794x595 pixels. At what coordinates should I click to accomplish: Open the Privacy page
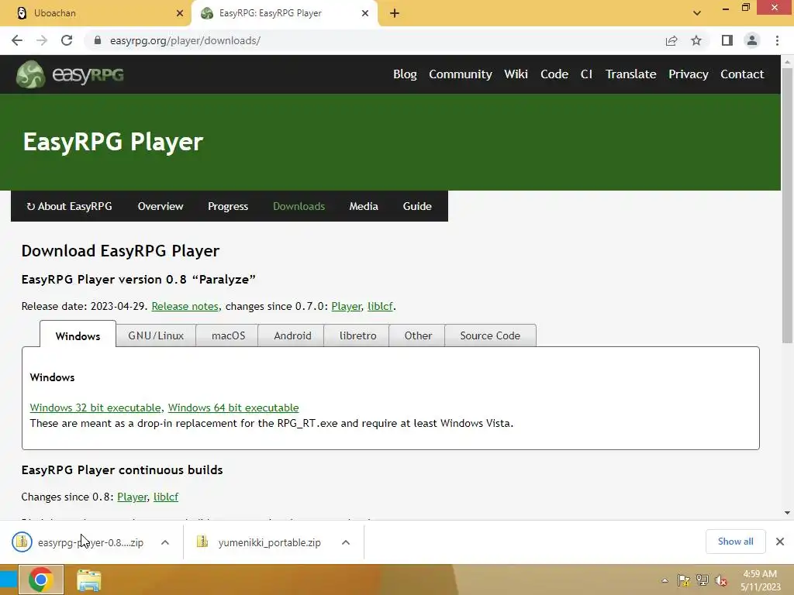(689, 74)
